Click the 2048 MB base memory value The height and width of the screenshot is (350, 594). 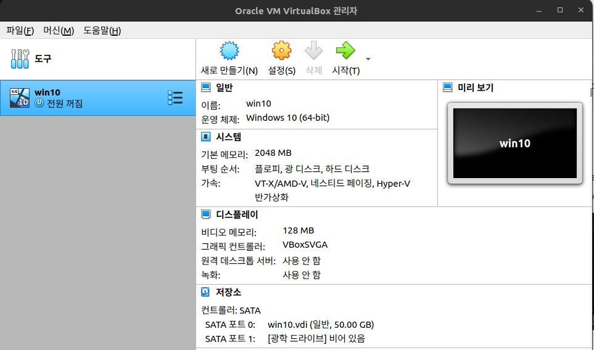tap(273, 153)
